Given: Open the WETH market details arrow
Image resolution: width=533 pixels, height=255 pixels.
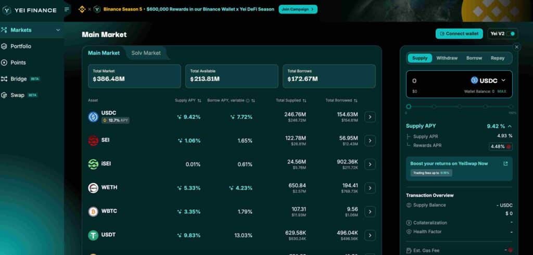Looking at the screenshot, I should click(370, 188).
